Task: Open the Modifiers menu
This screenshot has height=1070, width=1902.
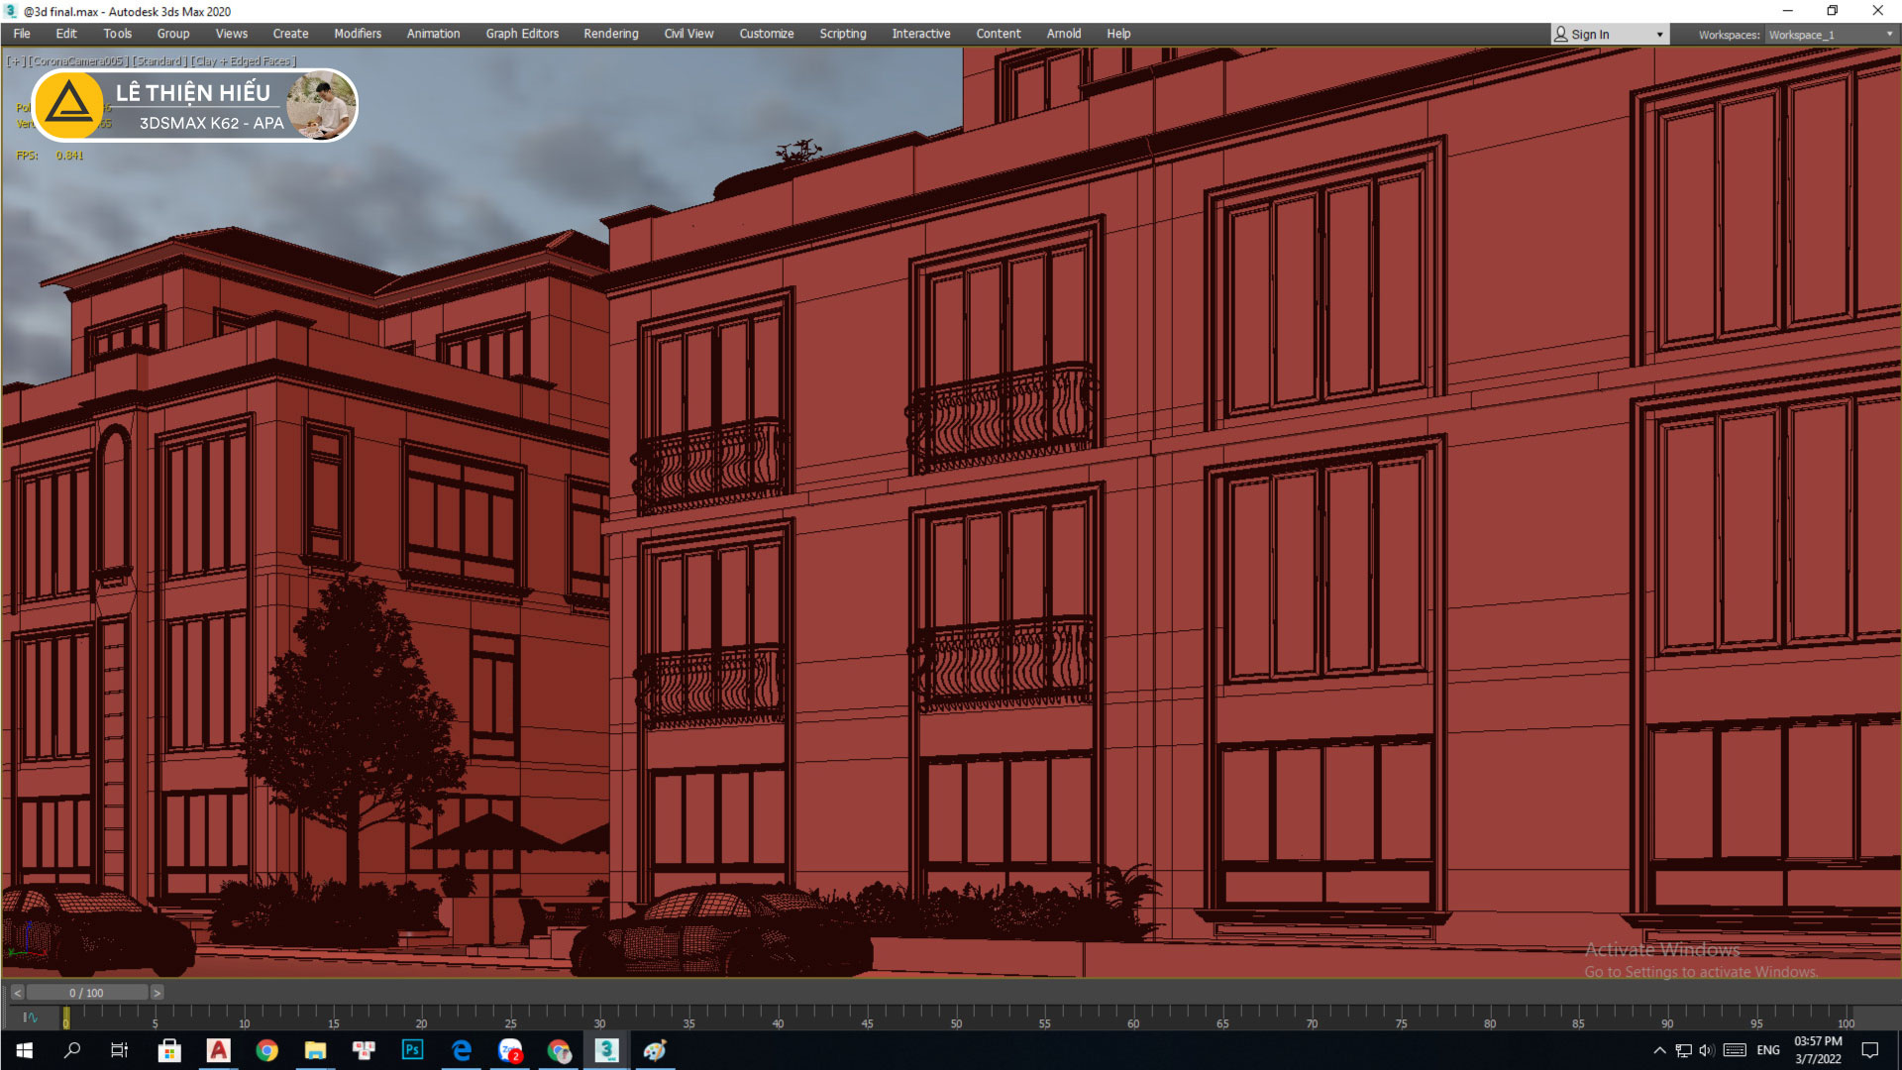Action: 357,34
